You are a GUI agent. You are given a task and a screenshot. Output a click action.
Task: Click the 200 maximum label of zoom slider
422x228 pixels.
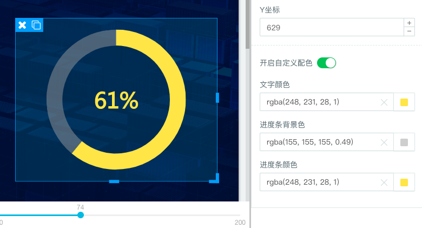240,223
